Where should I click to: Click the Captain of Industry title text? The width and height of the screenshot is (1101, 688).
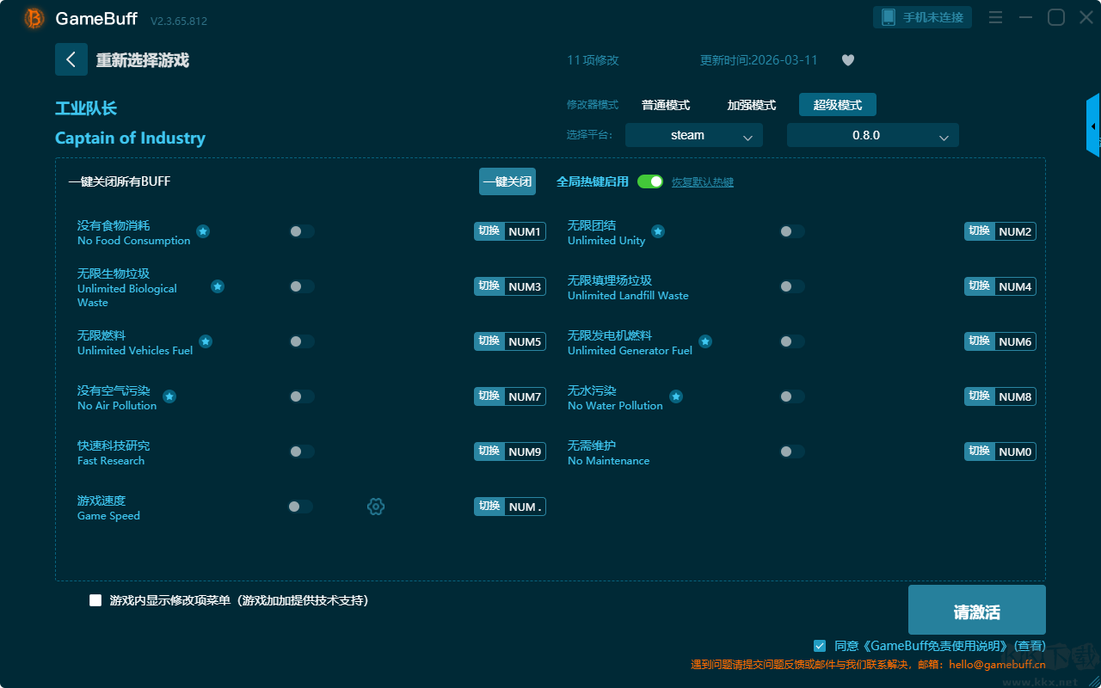point(130,138)
